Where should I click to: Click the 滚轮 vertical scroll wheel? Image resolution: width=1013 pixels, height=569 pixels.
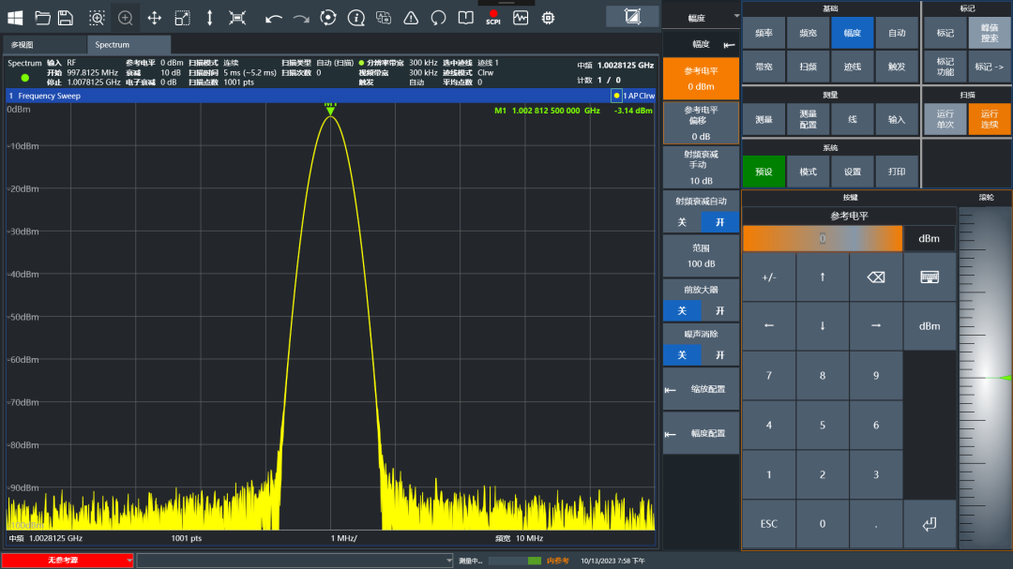click(985, 378)
